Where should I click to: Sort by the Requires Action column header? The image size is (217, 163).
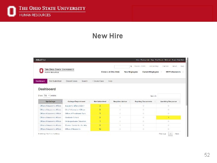[x=120, y=101]
